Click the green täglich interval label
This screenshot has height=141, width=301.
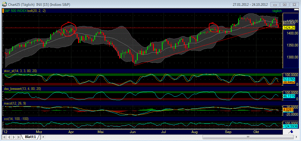[277, 11]
